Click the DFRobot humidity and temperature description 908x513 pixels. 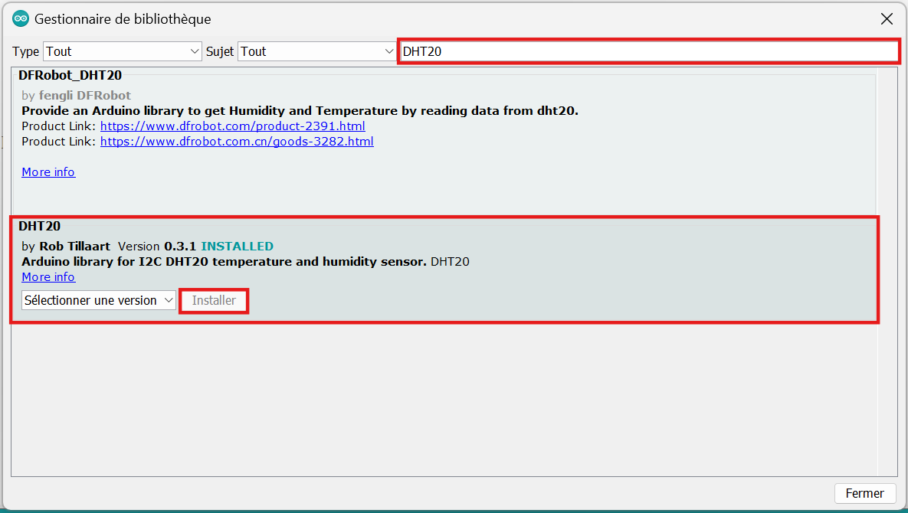pyautogui.click(x=300, y=110)
